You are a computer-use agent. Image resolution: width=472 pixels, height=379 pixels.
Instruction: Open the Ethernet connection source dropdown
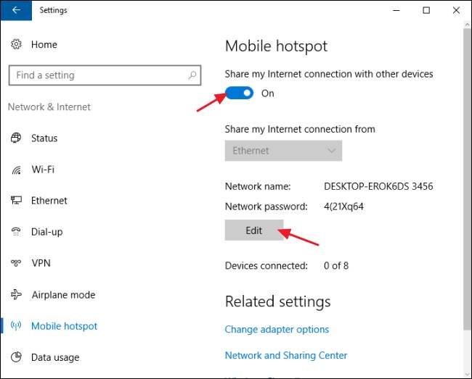tap(283, 151)
